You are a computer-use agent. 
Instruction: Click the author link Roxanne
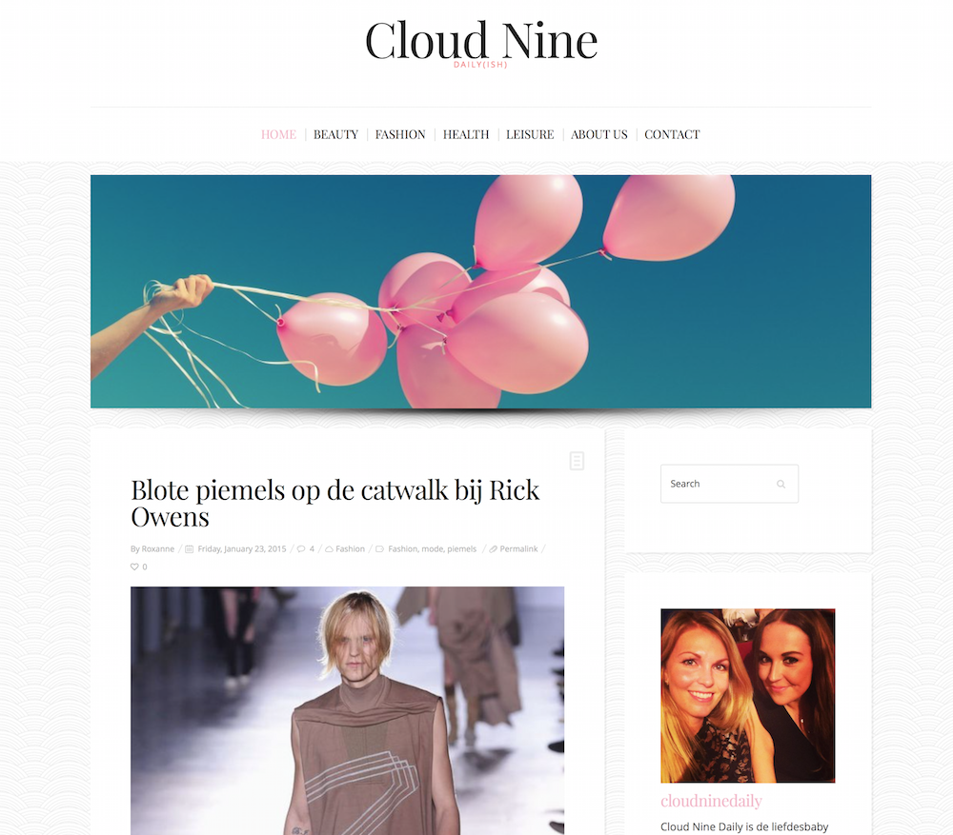(x=157, y=549)
